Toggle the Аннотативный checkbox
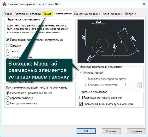148x137 pixels. (x=82, y=73)
